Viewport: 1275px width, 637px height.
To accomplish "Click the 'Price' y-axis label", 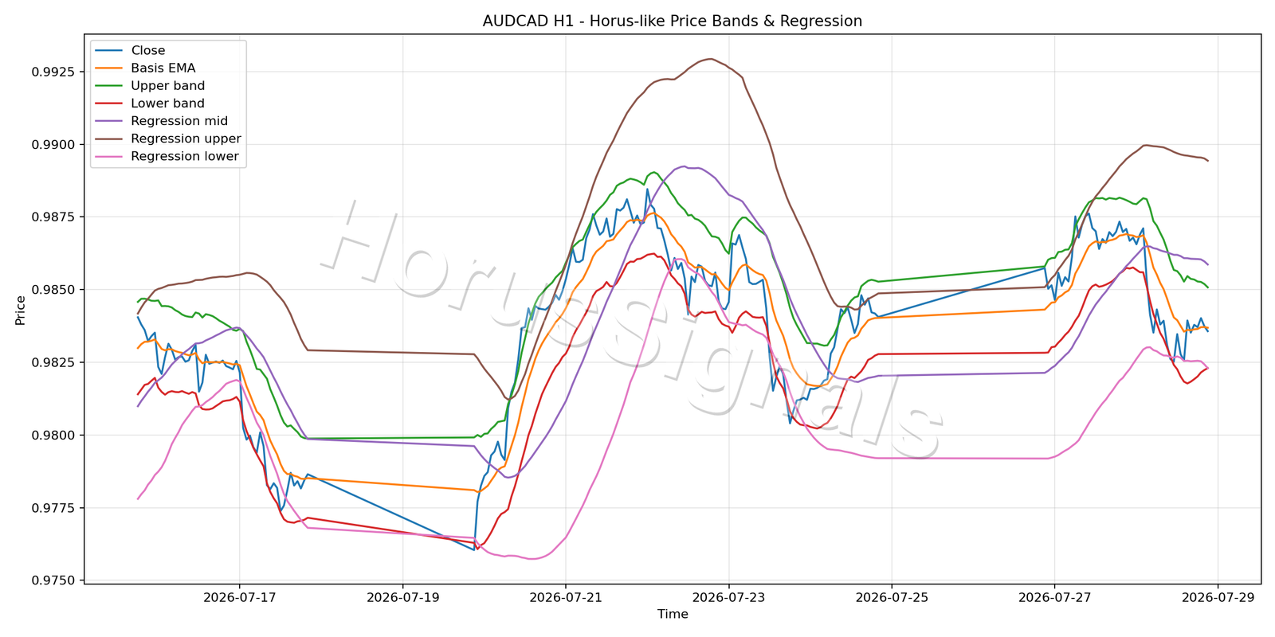I will tap(21, 311).
